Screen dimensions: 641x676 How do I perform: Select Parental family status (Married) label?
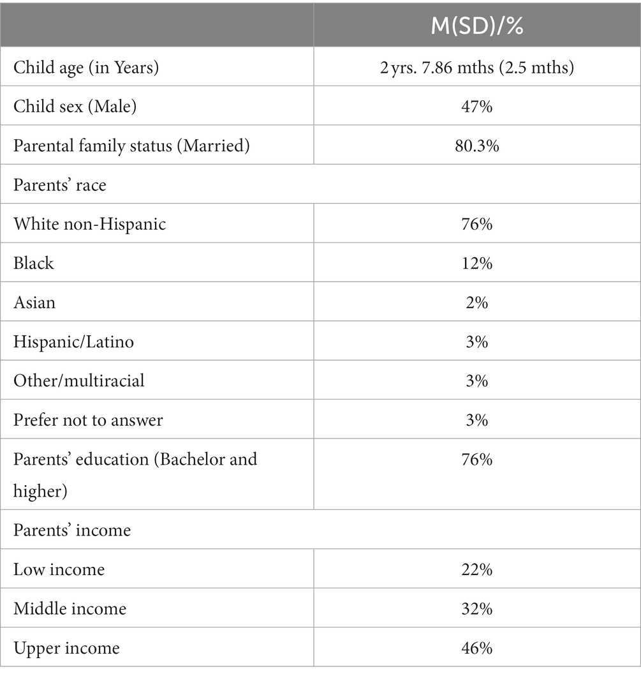(x=131, y=146)
